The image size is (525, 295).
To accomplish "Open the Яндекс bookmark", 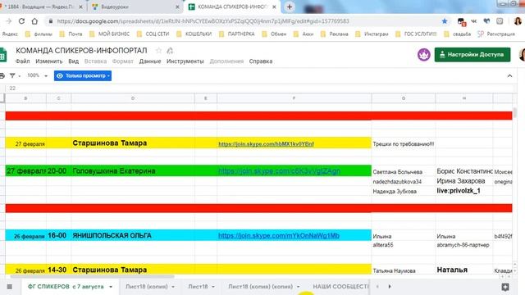I will click(x=10, y=34).
